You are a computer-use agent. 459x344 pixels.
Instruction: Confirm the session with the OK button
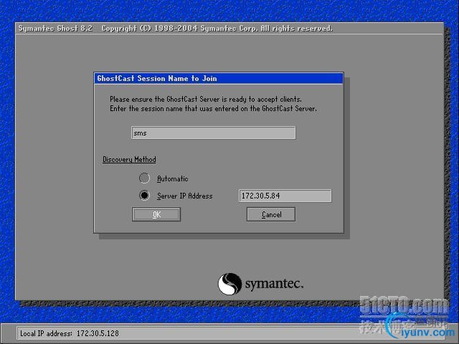pyautogui.click(x=156, y=214)
